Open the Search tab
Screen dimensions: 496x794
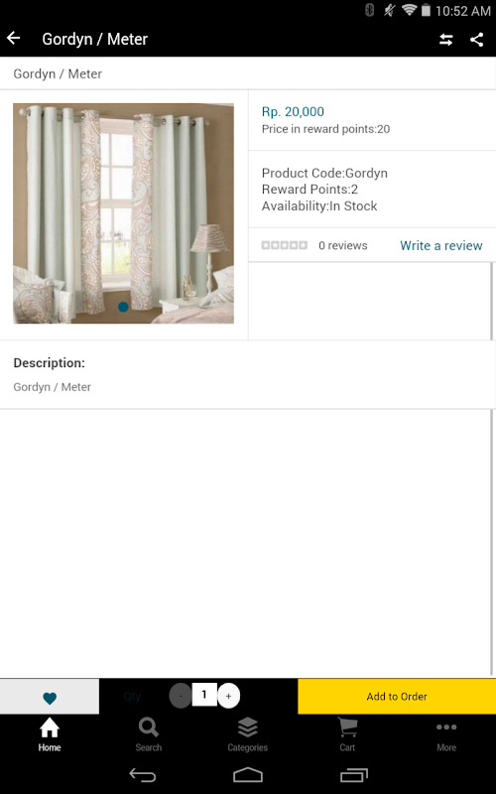point(148,734)
